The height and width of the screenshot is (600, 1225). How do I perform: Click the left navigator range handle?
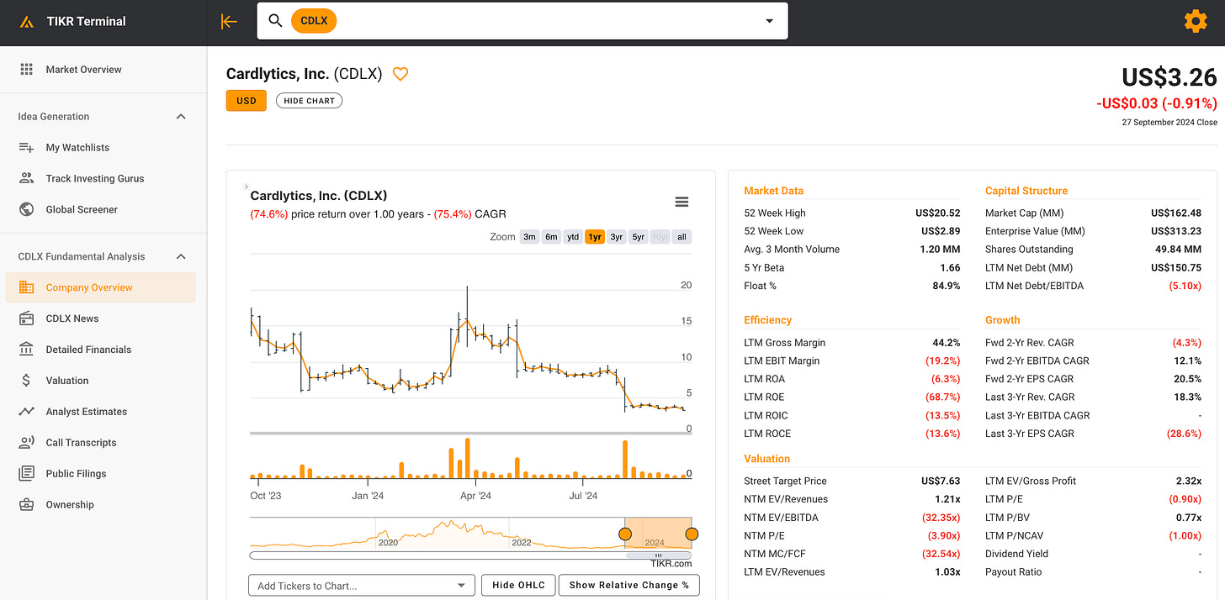click(624, 534)
